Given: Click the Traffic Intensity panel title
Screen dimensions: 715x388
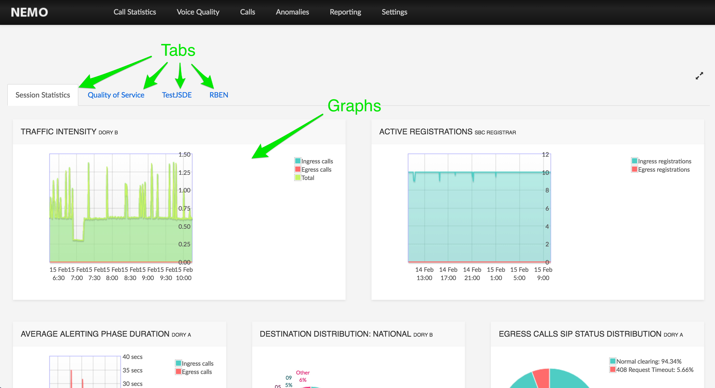Looking at the screenshot, I should [69, 131].
